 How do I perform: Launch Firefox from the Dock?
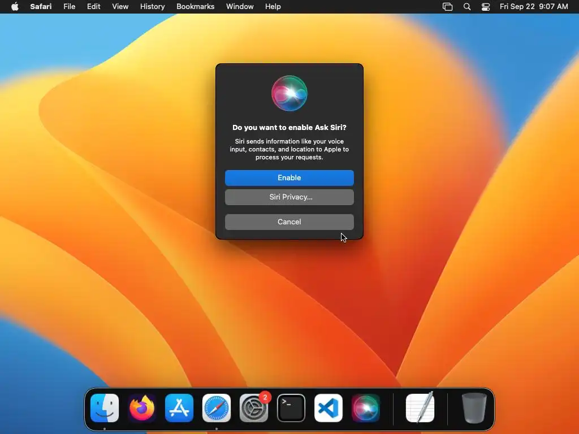(142, 408)
